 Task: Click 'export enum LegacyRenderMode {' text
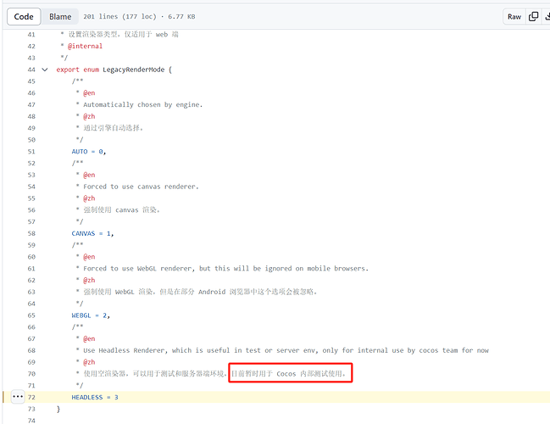tap(114, 70)
